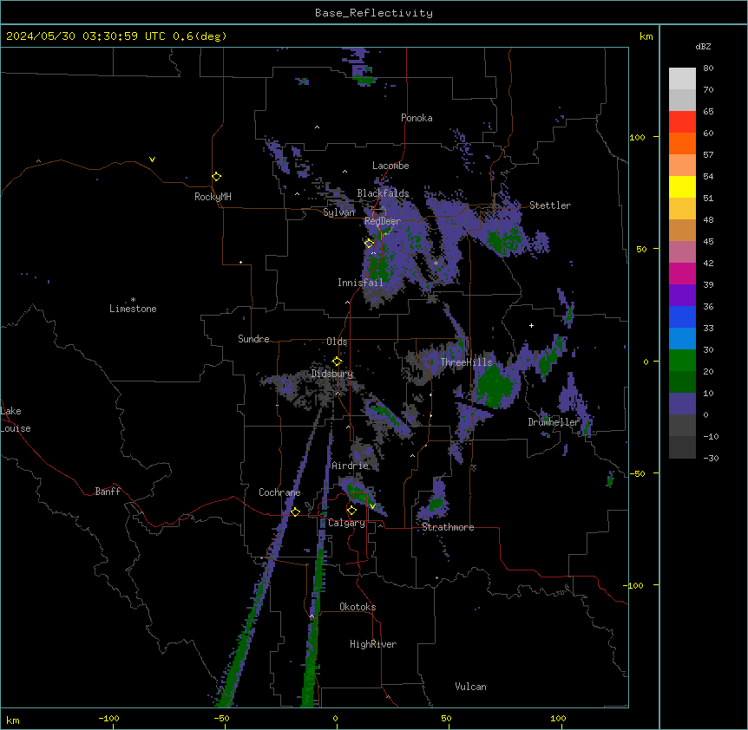Click the Didsbury label
748x730 pixels.
(332, 374)
